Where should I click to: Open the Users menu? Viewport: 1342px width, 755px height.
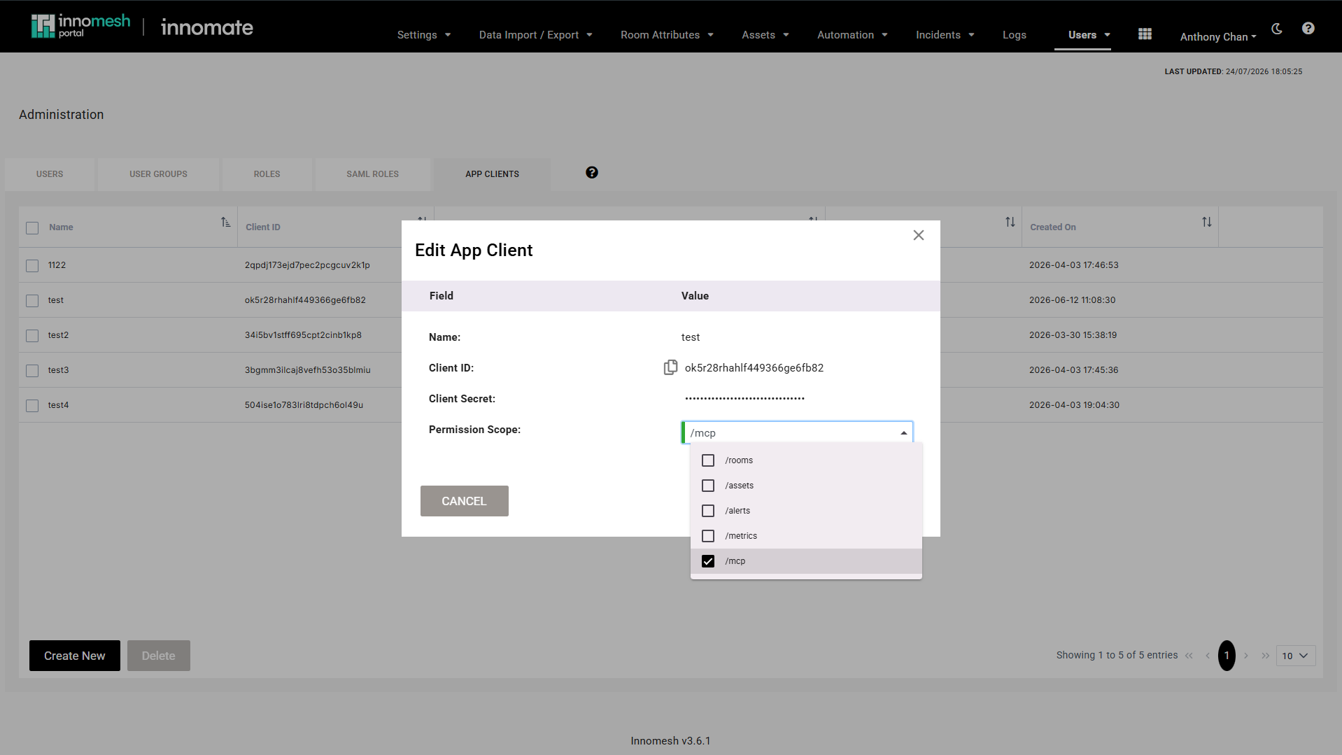point(1089,34)
